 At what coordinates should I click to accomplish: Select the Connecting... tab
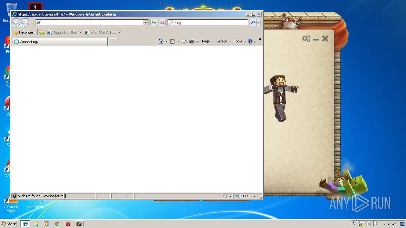tap(59, 42)
